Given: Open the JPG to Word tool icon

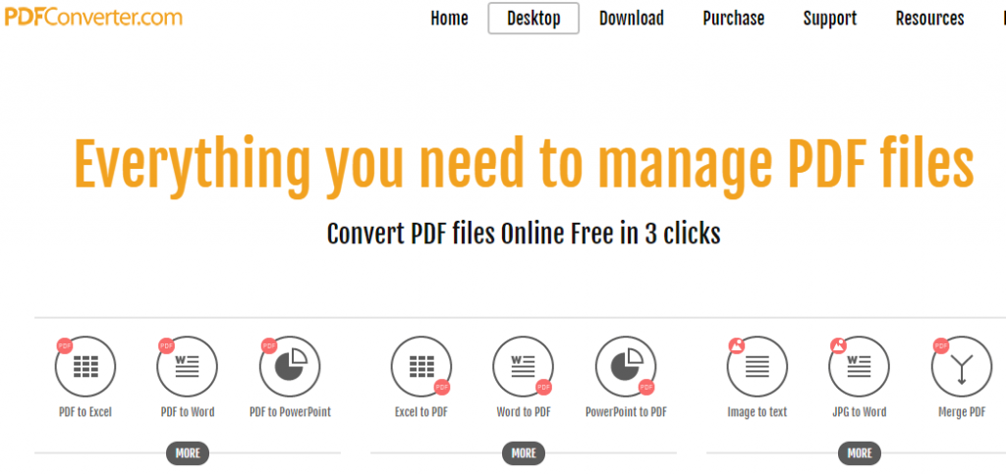Looking at the screenshot, I should [x=859, y=367].
